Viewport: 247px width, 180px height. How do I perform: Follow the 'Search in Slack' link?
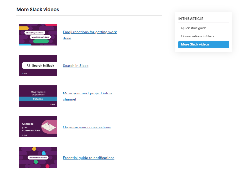tap(76, 65)
